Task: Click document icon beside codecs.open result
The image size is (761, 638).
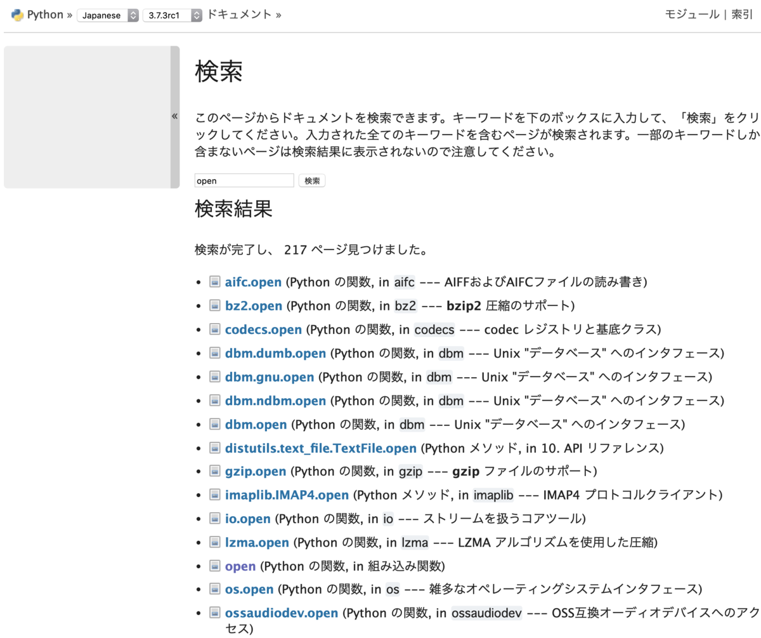Action: (x=214, y=329)
